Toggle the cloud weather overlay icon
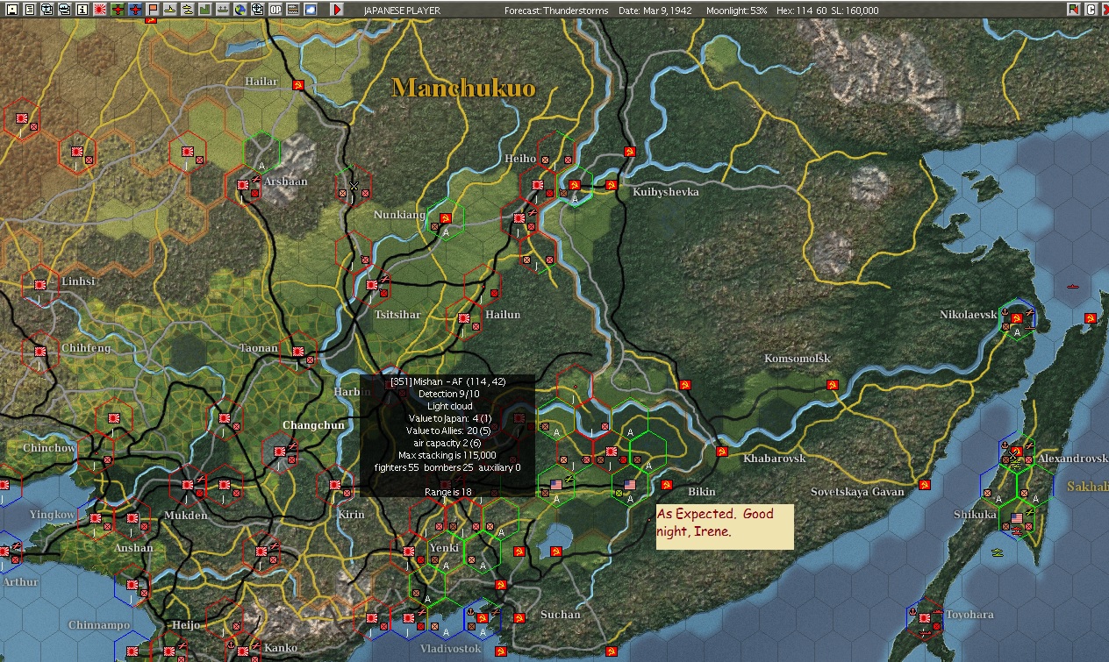 (x=310, y=10)
